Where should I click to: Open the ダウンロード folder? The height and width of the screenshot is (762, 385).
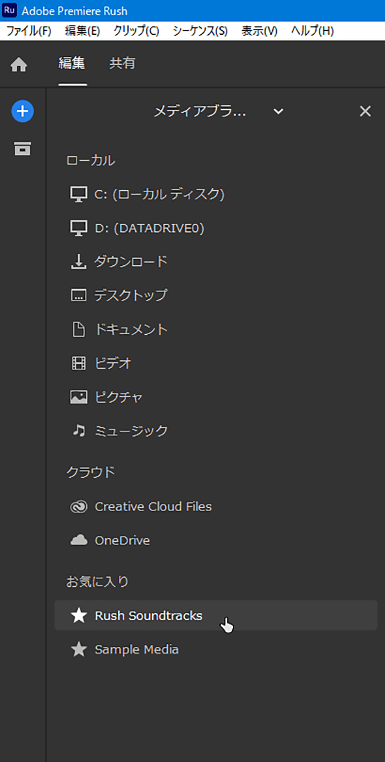130,261
